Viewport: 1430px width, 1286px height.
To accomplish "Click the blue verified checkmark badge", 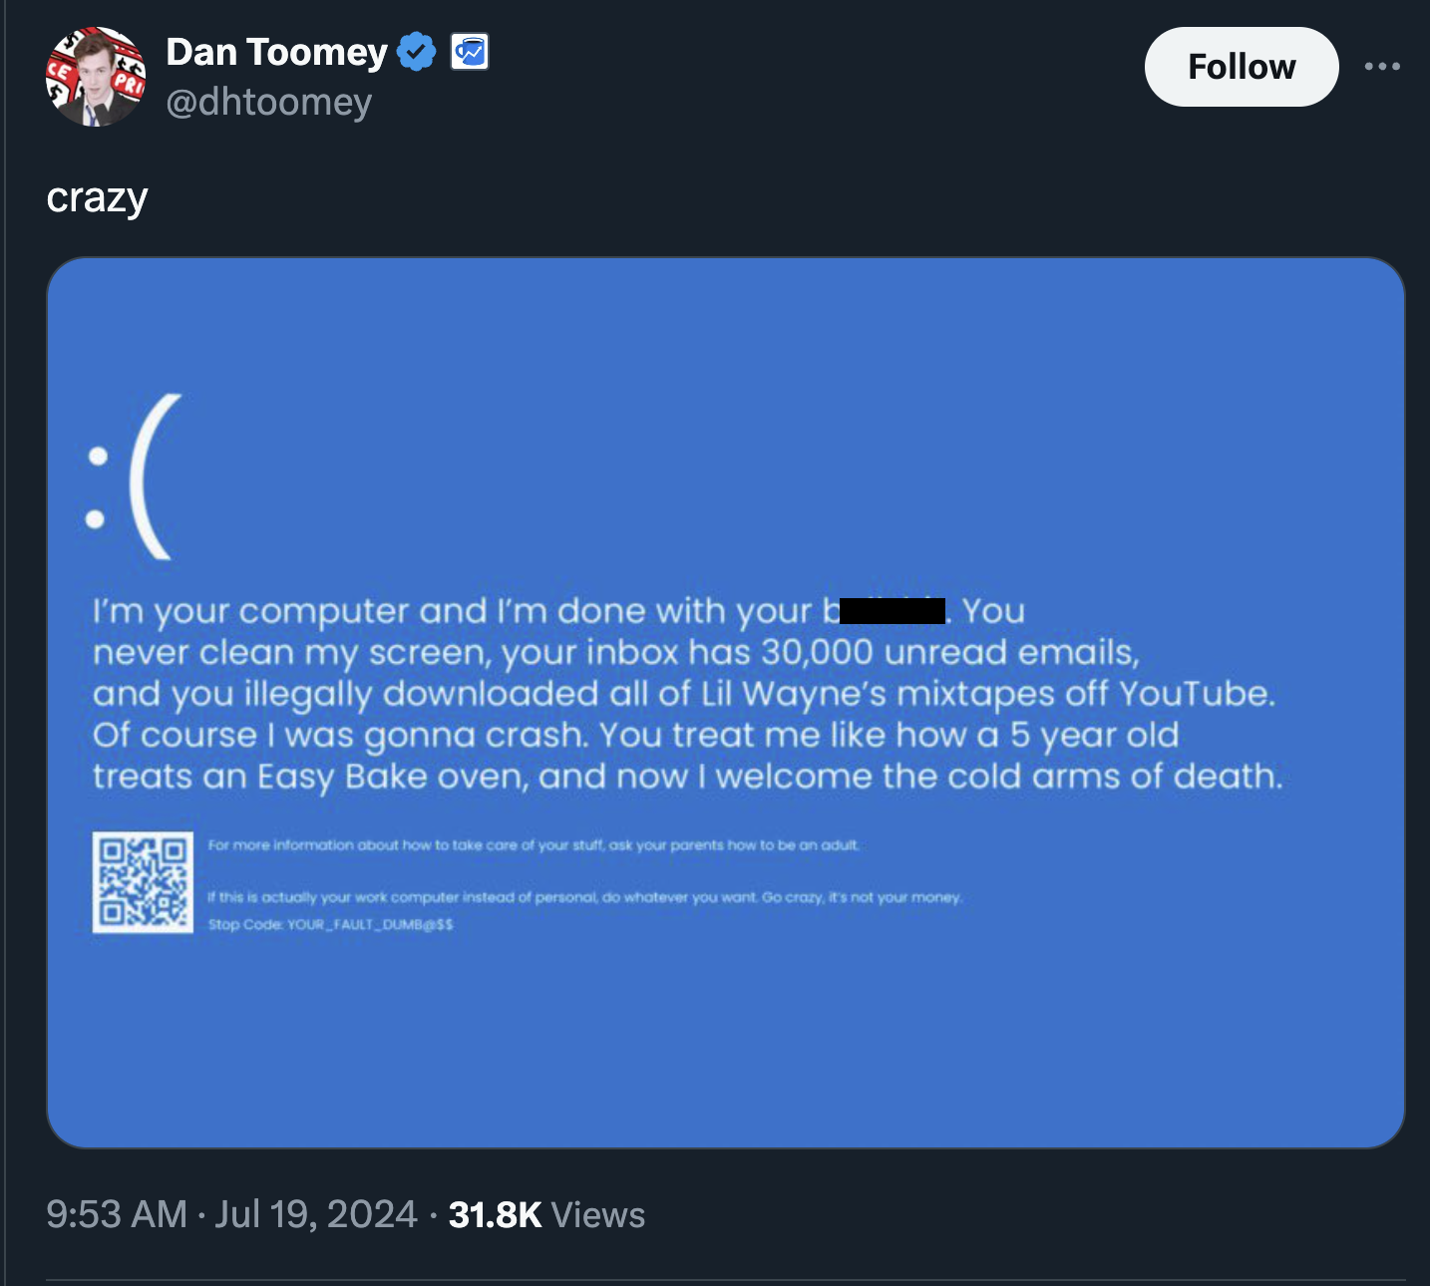I will pos(414,52).
